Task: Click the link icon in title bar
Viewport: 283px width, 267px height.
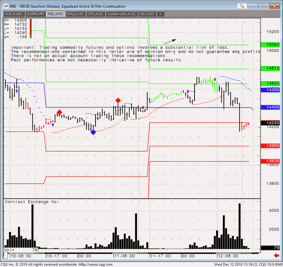Action: (x=242, y=6)
